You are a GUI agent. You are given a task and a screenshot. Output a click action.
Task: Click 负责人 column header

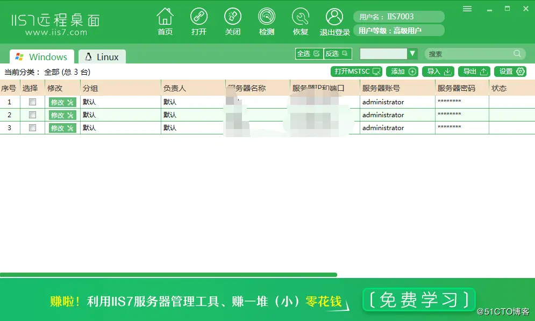[x=193, y=88]
